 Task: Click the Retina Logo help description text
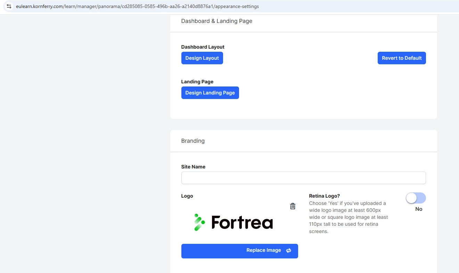349,217
